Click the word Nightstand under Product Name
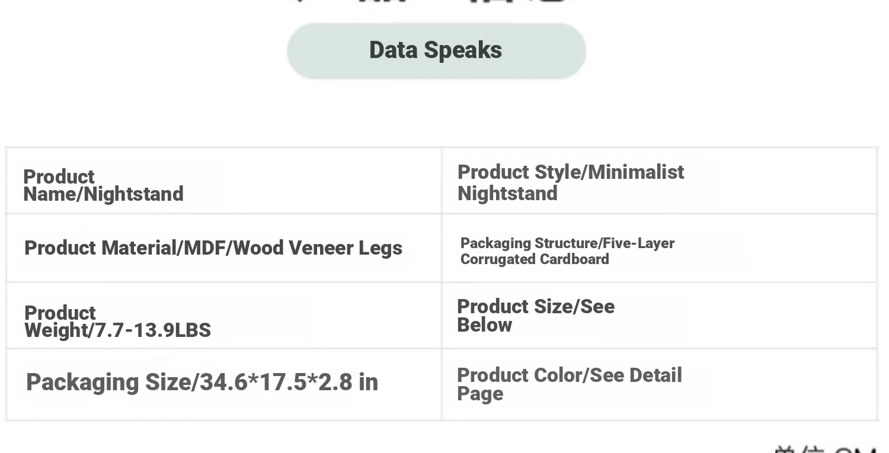This screenshot has width=889, height=453. pos(135,194)
